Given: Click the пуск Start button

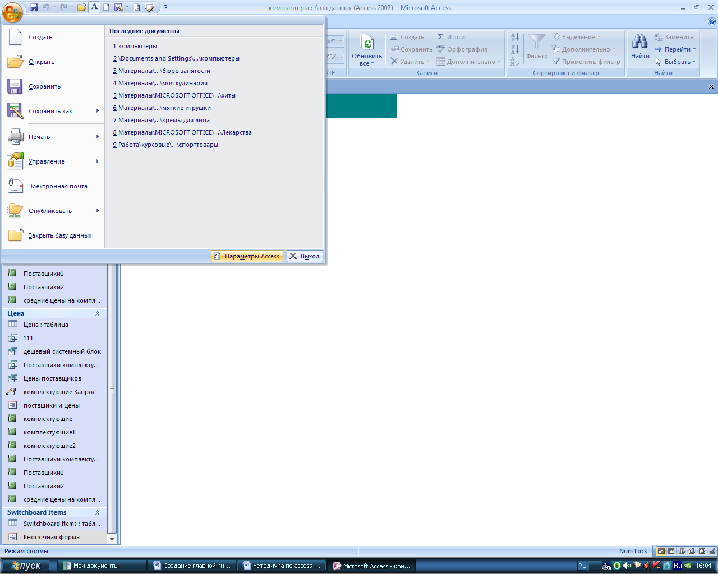Looking at the screenshot, I should (25, 566).
